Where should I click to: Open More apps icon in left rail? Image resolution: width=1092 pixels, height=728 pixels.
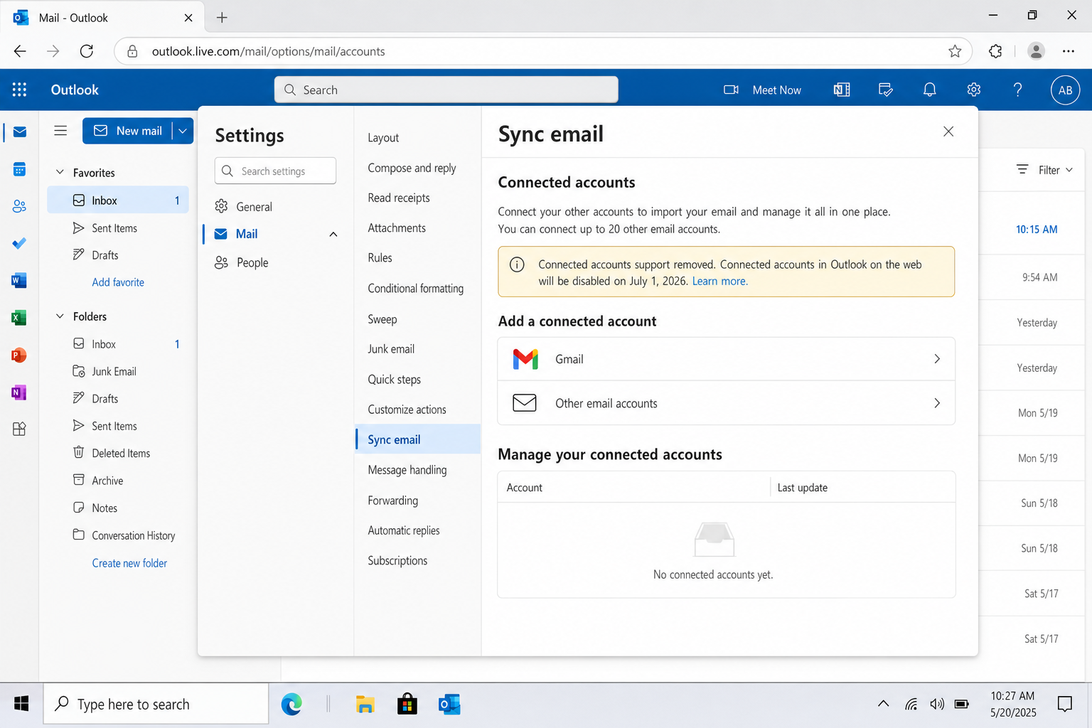[19, 429]
